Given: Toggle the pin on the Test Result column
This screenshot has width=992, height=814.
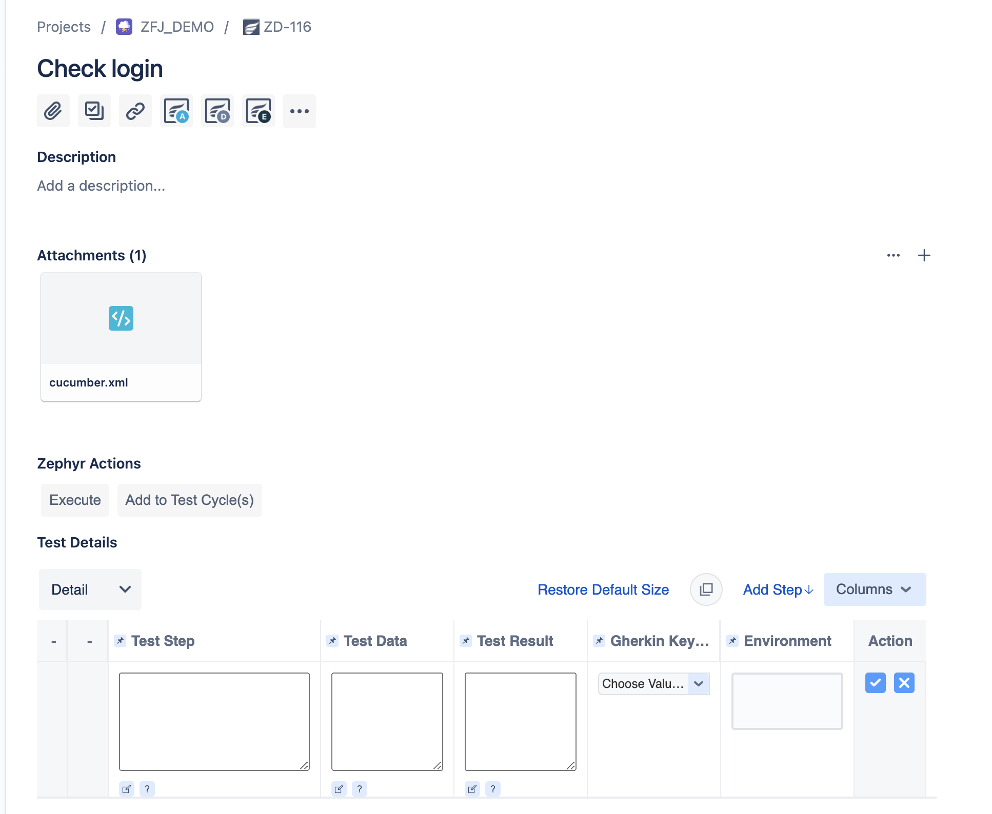Looking at the screenshot, I should (466, 641).
